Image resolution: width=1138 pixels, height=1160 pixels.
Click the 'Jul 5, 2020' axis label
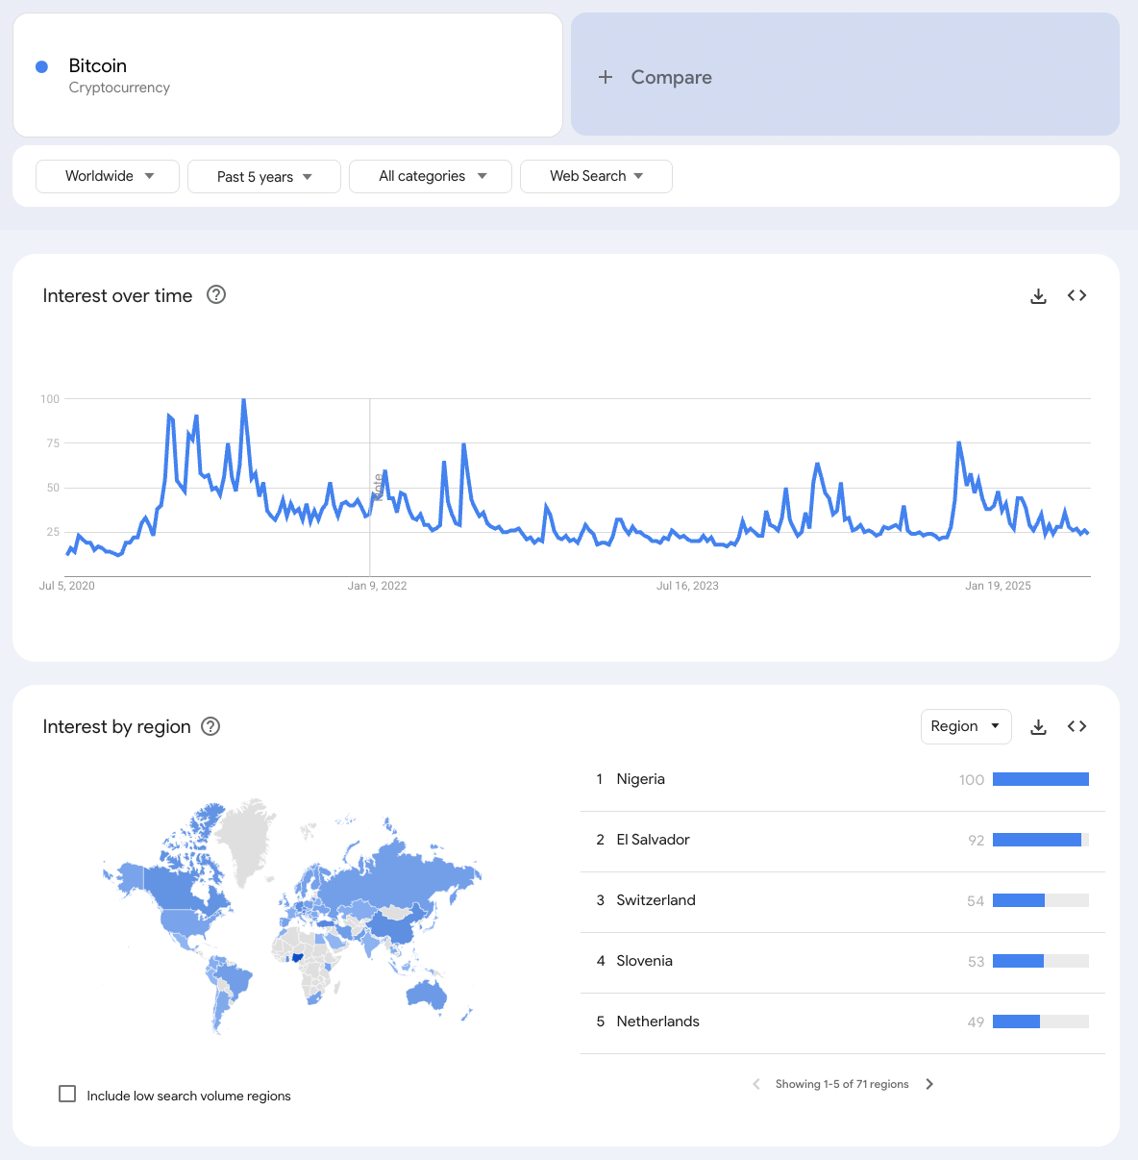coord(67,586)
